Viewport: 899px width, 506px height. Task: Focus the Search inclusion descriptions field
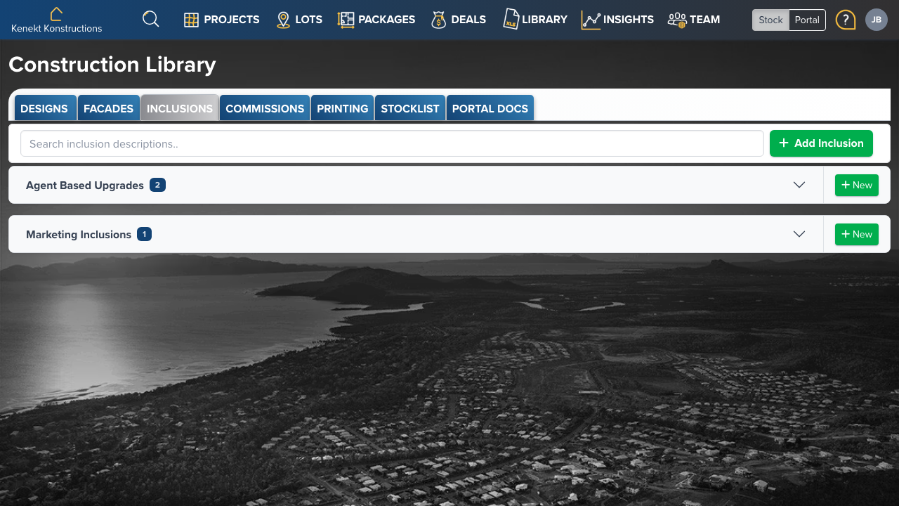(392, 143)
